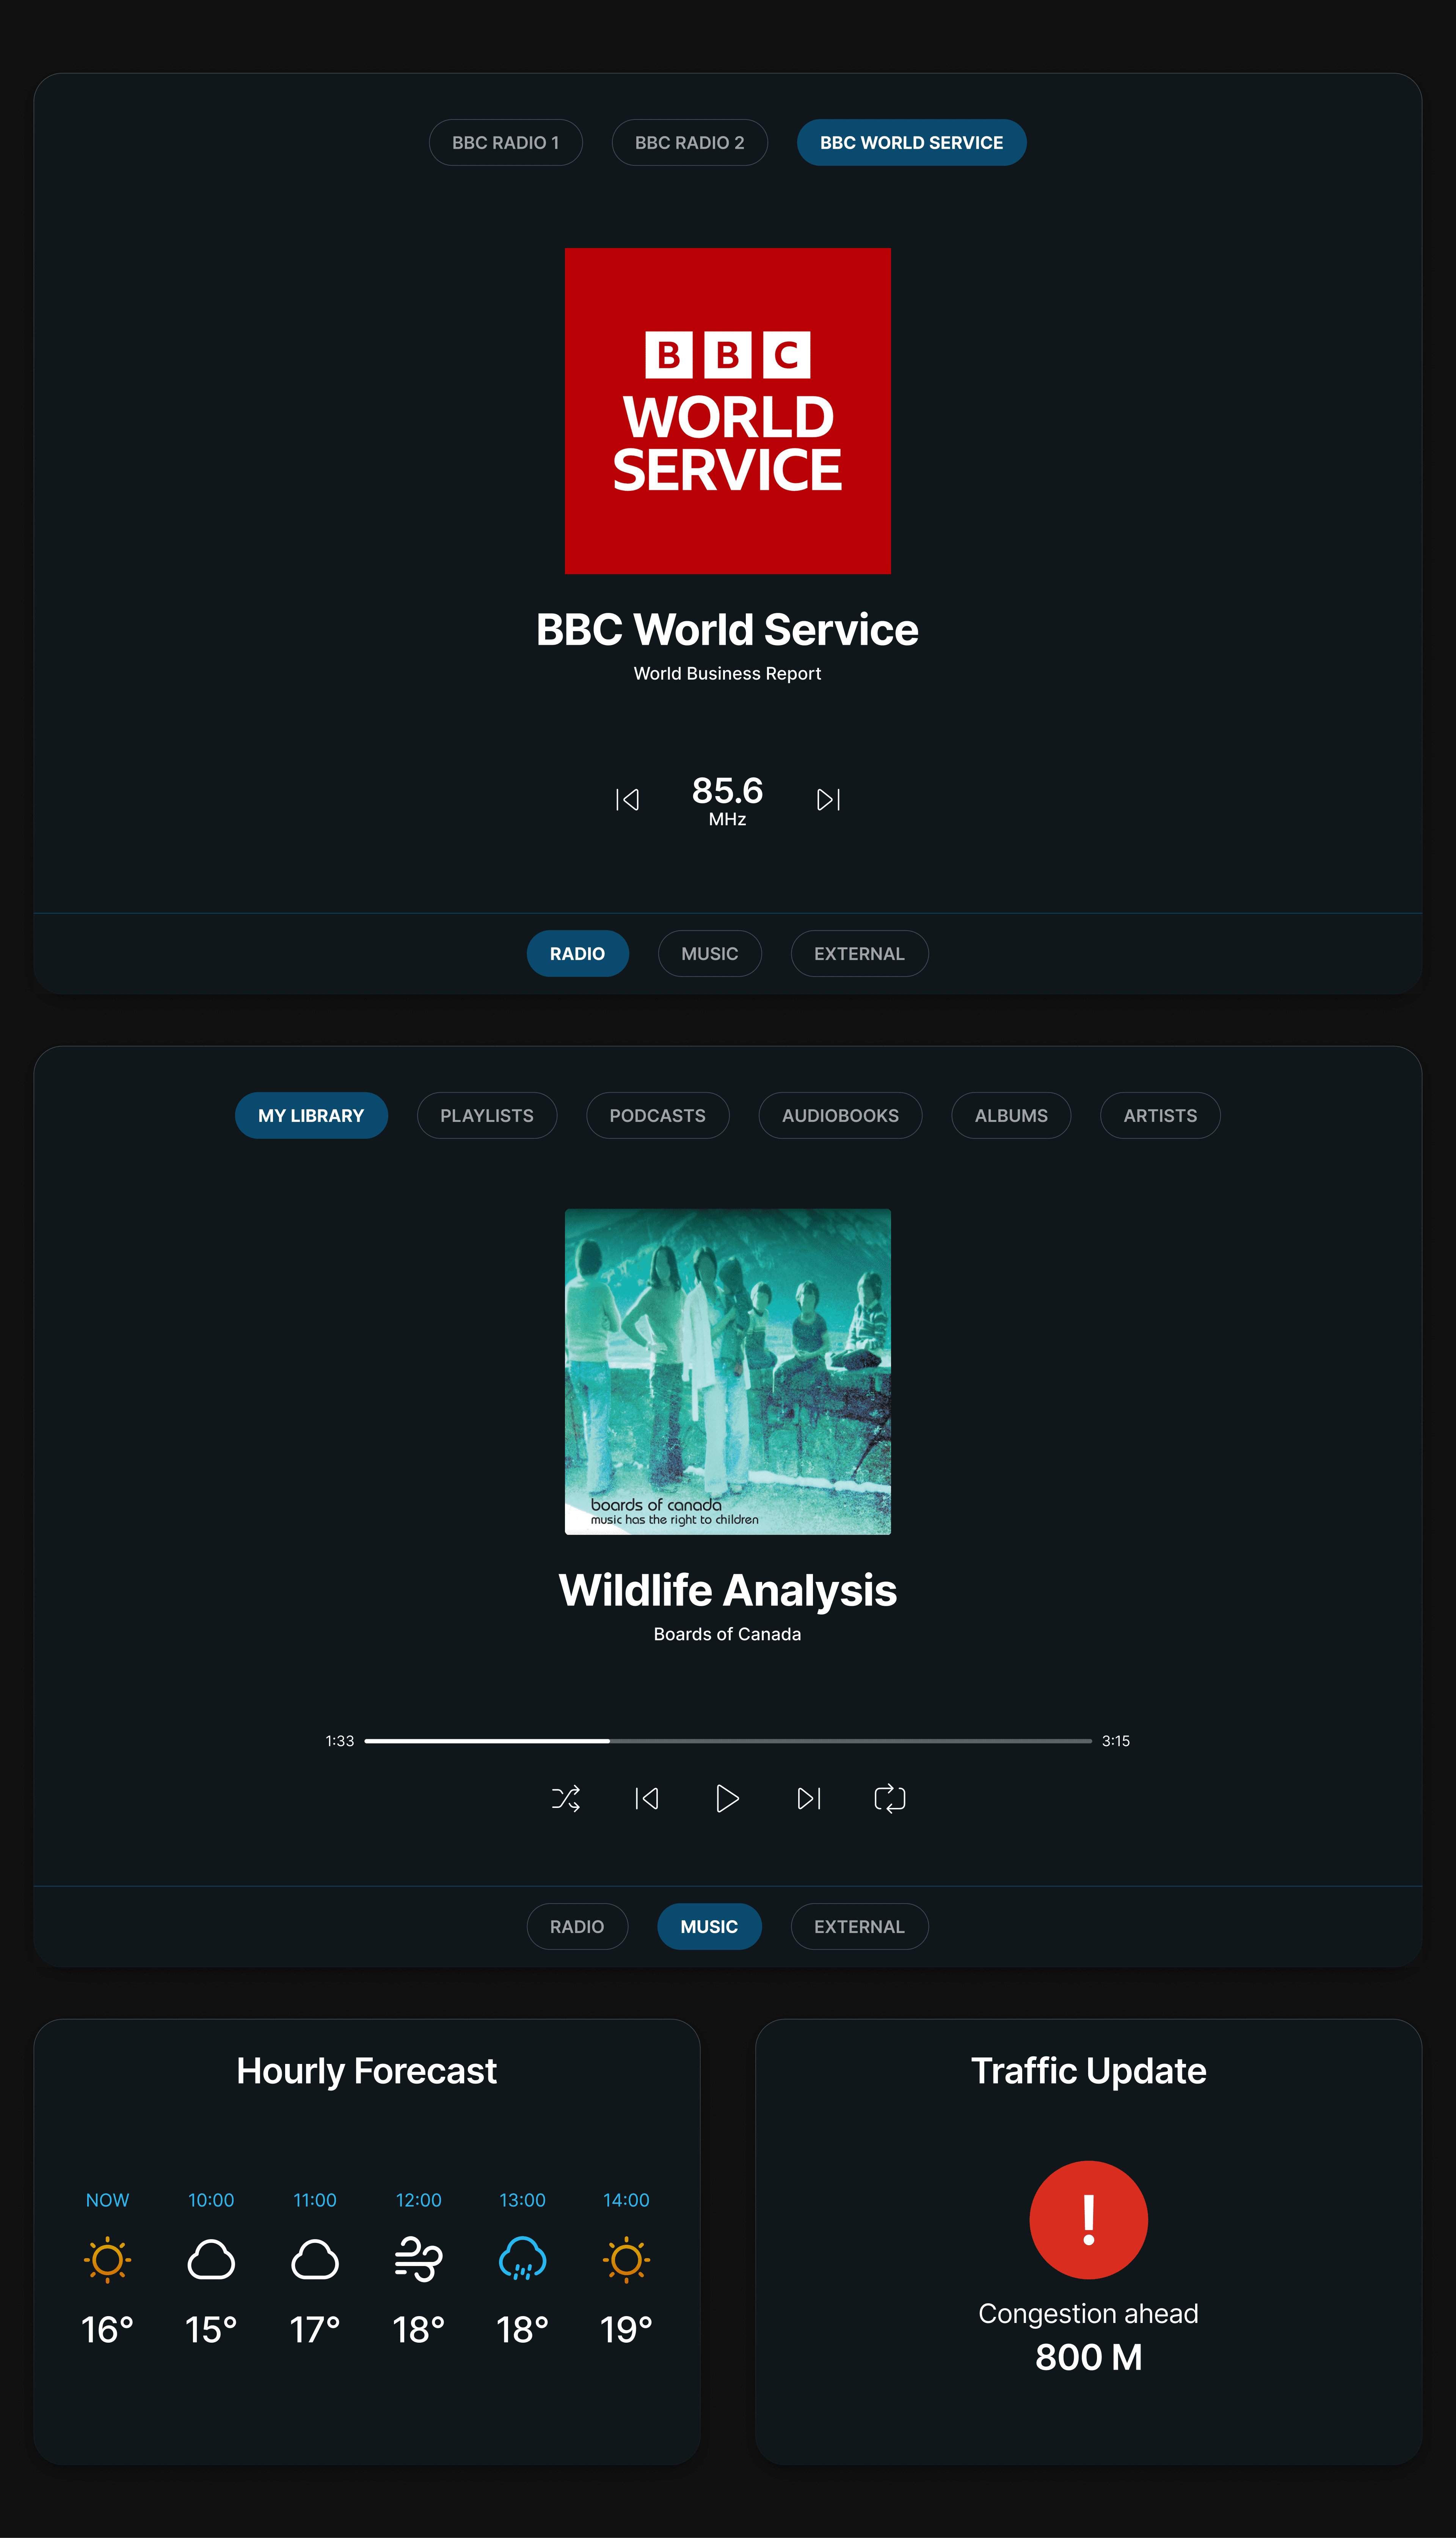Select BBC Radio 2 station

(689, 142)
